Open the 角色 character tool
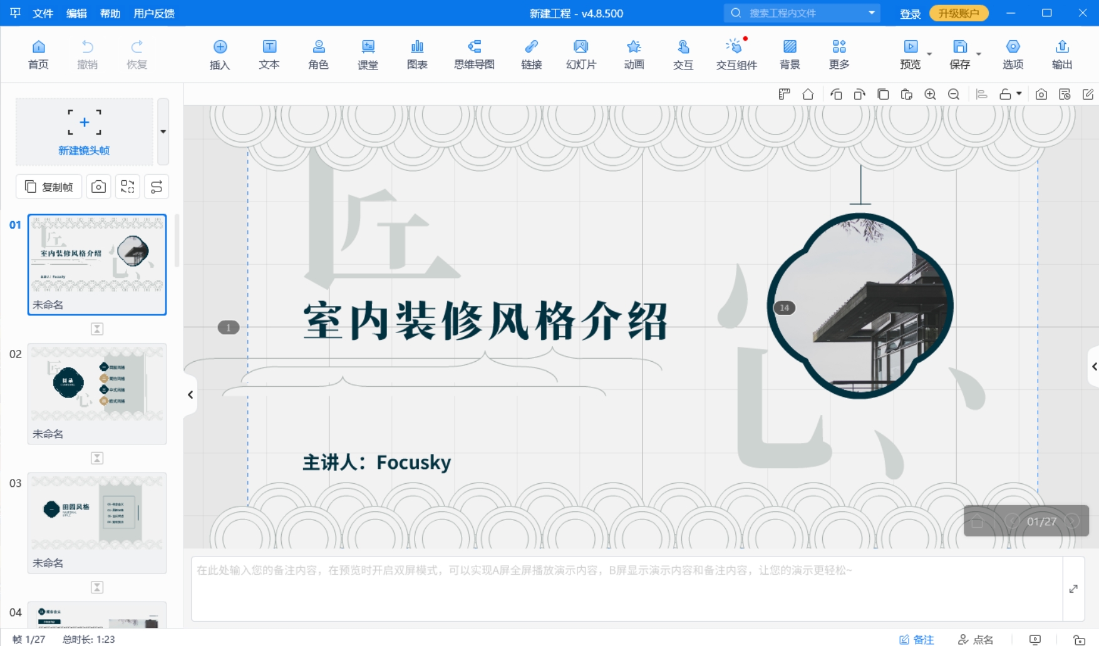 319,54
